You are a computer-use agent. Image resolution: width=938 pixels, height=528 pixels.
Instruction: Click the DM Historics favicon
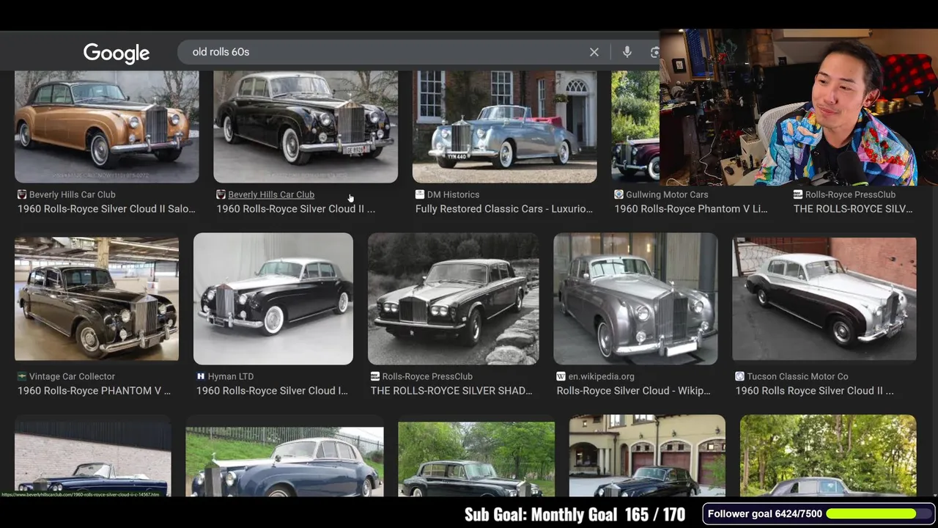pyautogui.click(x=419, y=194)
